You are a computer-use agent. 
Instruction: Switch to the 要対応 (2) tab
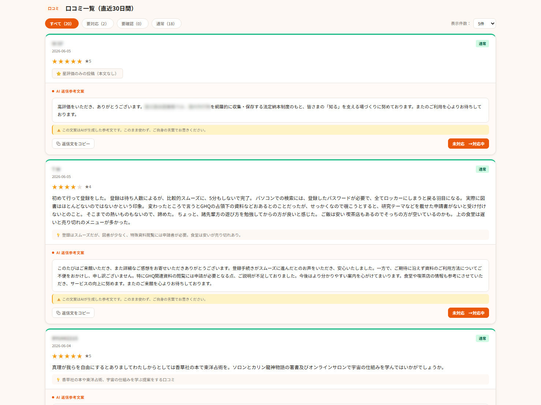tap(97, 23)
